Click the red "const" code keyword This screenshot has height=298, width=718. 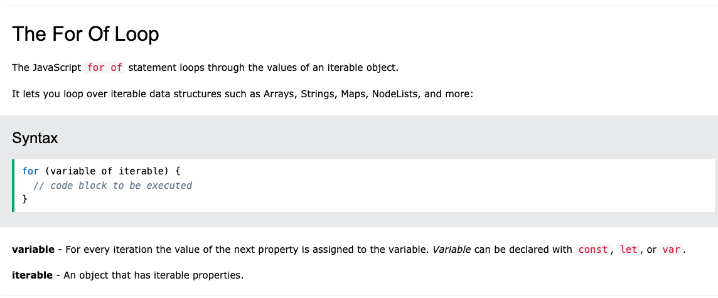pos(593,250)
